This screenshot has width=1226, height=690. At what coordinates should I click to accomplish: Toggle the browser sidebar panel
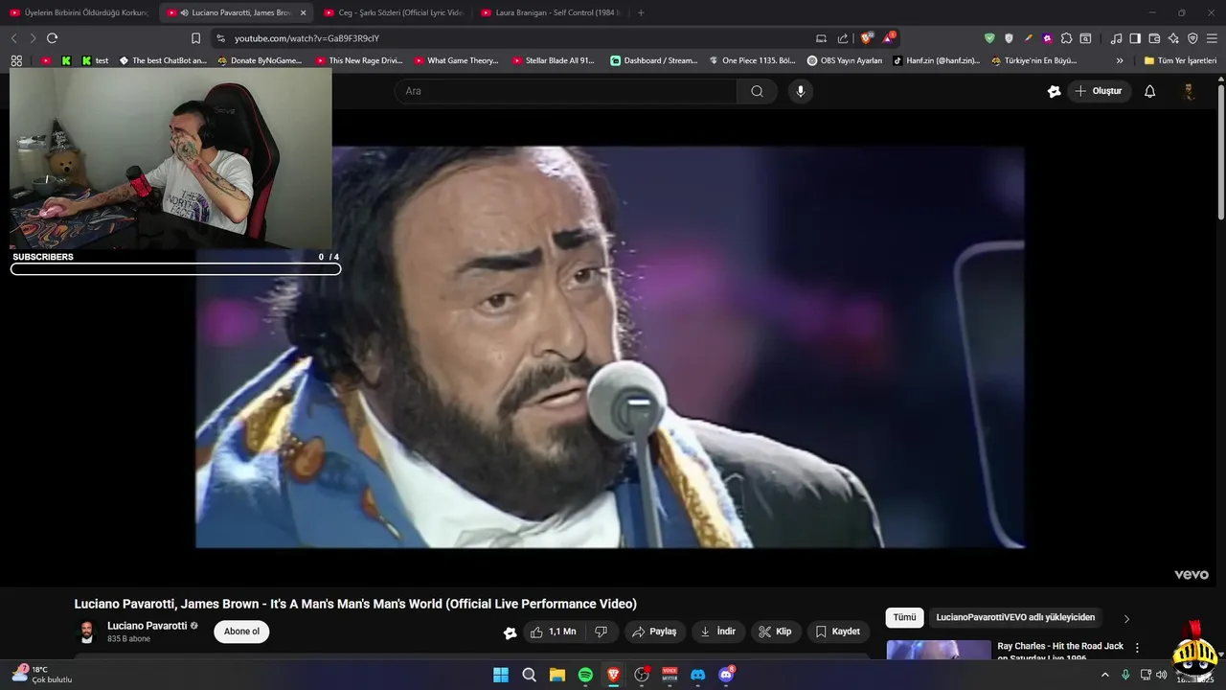[1135, 38]
